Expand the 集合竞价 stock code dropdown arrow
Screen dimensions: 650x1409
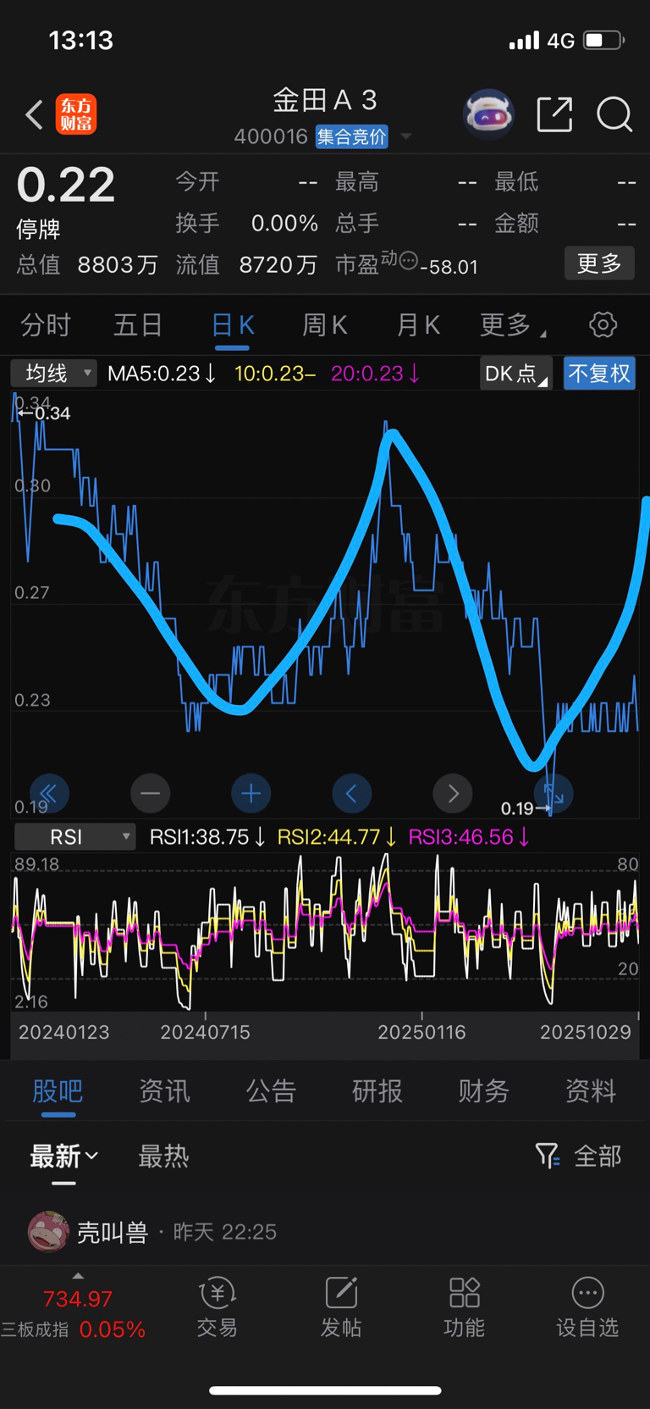[x=406, y=136]
